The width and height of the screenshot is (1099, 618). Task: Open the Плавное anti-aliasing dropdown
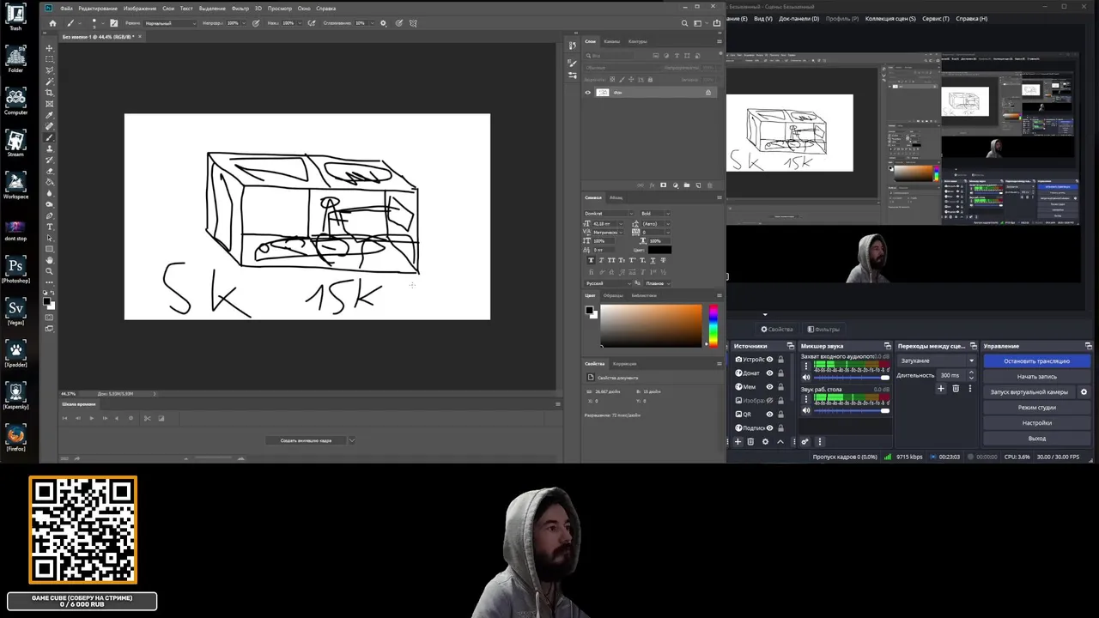(657, 283)
